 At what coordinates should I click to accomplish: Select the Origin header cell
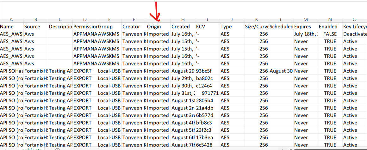tap(158, 27)
